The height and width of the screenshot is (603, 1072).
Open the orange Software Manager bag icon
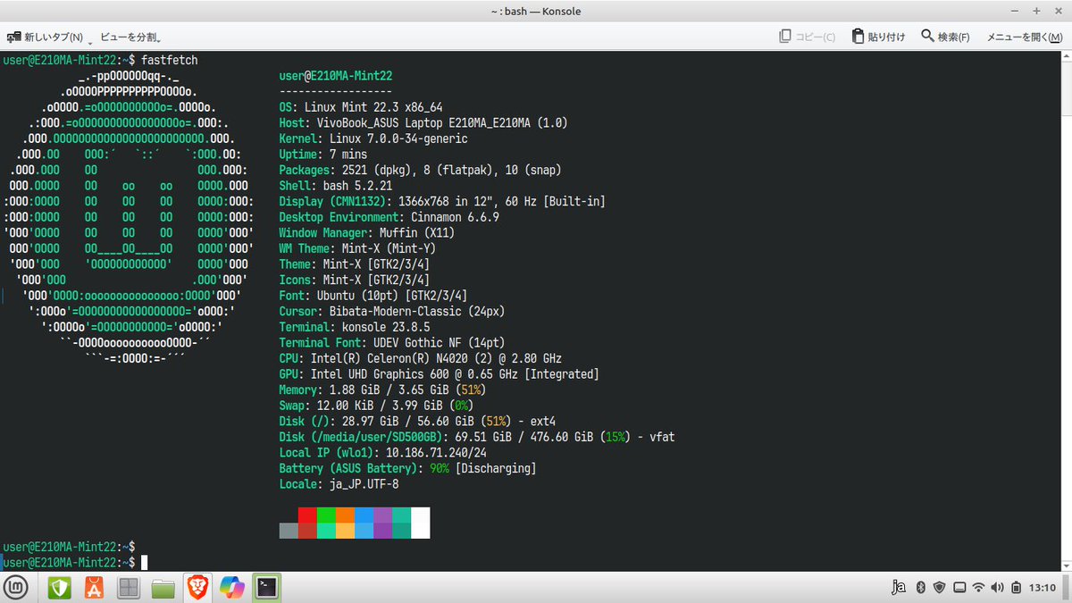pos(94,587)
